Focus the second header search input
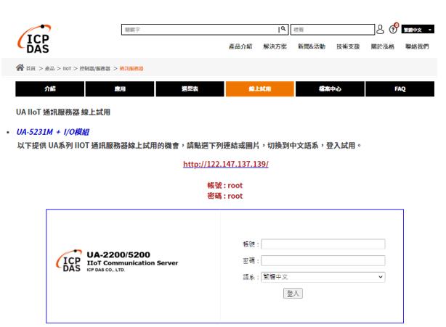This screenshot has width=446, height=327. click(x=333, y=29)
